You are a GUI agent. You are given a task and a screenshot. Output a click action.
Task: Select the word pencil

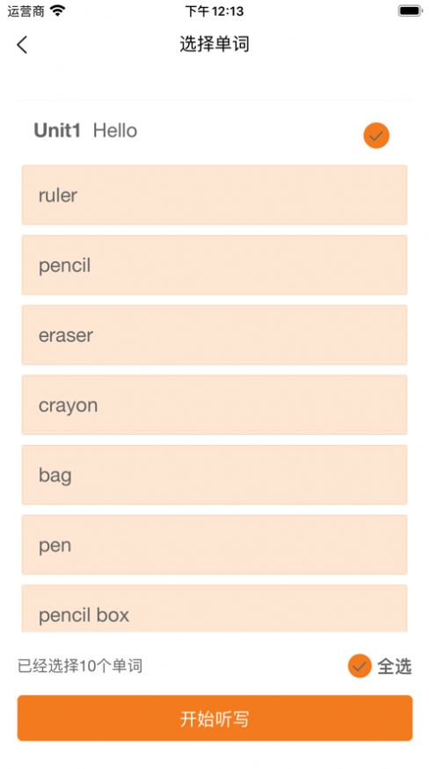point(214,265)
